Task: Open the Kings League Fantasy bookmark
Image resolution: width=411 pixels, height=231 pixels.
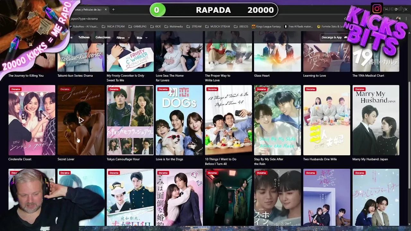Action: (266, 27)
